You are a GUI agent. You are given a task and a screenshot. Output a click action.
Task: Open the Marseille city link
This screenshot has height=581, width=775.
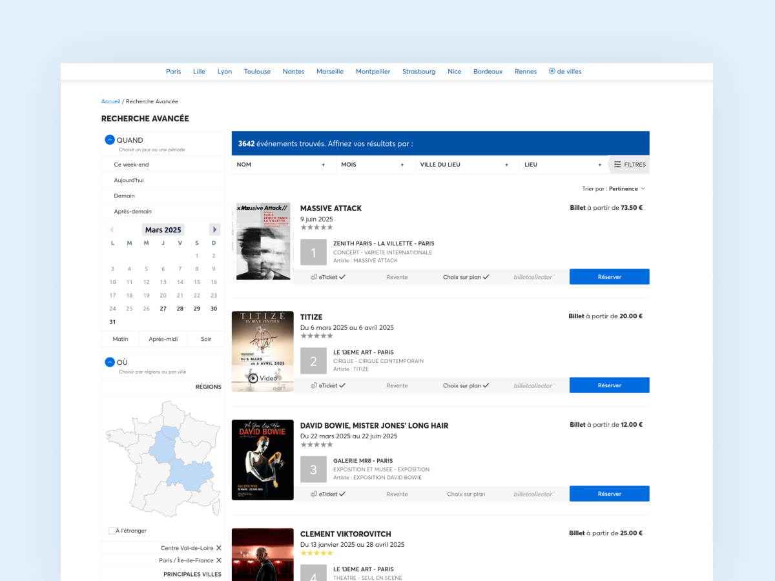pyautogui.click(x=330, y=72)
